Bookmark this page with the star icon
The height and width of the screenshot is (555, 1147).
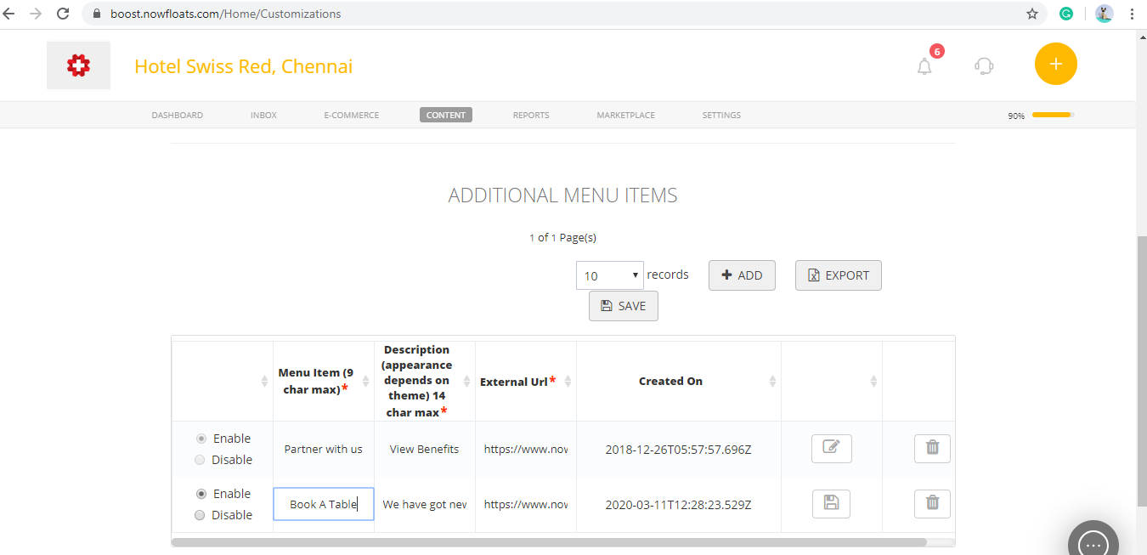coord(1032,14)
